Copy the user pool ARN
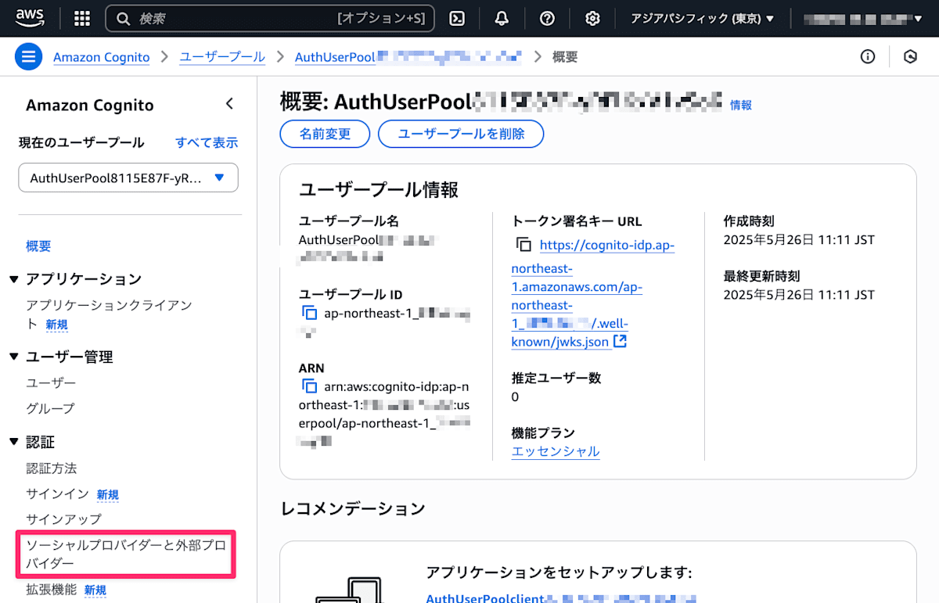 309,386
